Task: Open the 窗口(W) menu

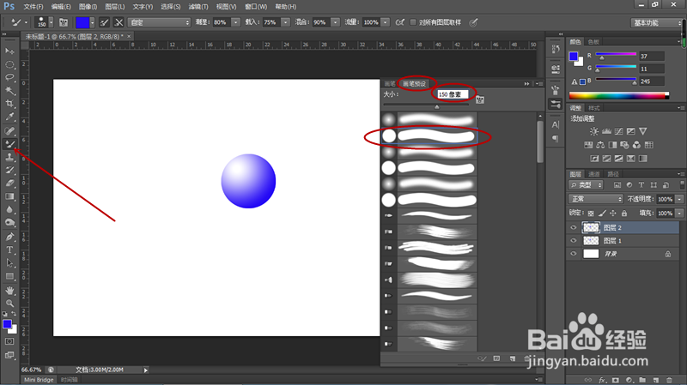Action: pyautogui.click(x=256, y=7)
